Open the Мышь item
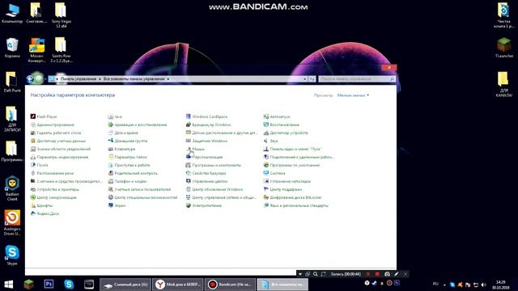518x291 pixels. (195, 149)
